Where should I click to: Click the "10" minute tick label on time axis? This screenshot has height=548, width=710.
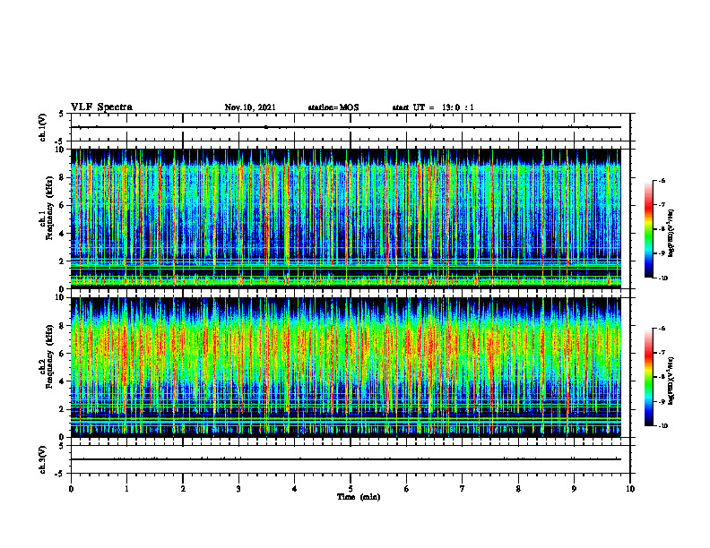[x=630, y=489]
